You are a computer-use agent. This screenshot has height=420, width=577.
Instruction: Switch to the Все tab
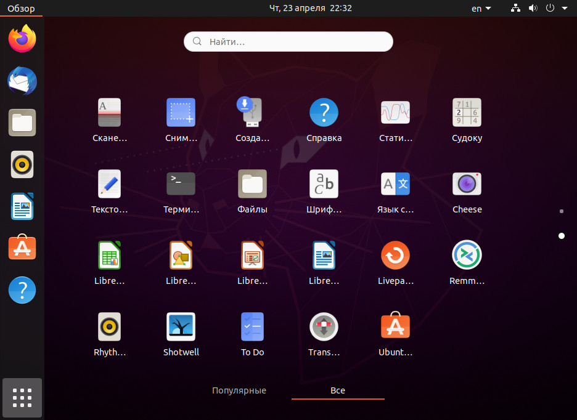pos(338,390)
